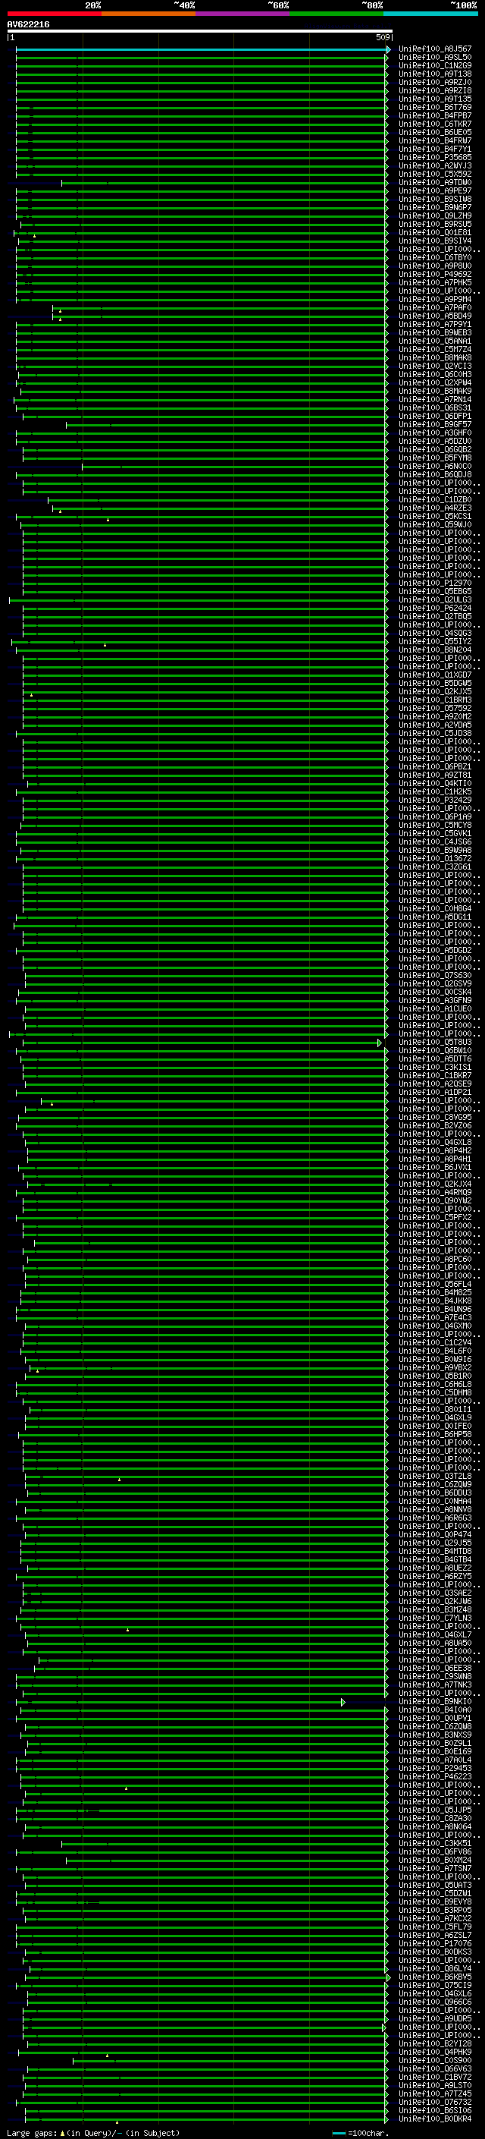Select the UniRef100_B9WEB3 label
The height and width of the screenshot is (2139, 485).
[x=434, y=333]
